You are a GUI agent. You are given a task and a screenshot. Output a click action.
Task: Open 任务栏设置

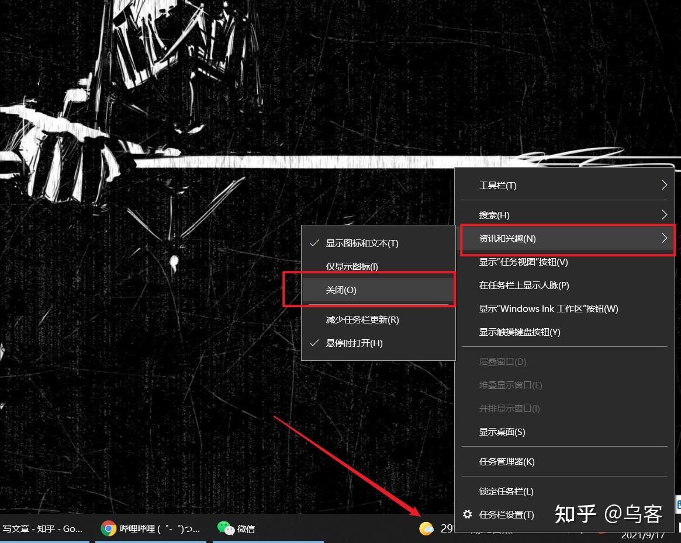pos(505,514)
